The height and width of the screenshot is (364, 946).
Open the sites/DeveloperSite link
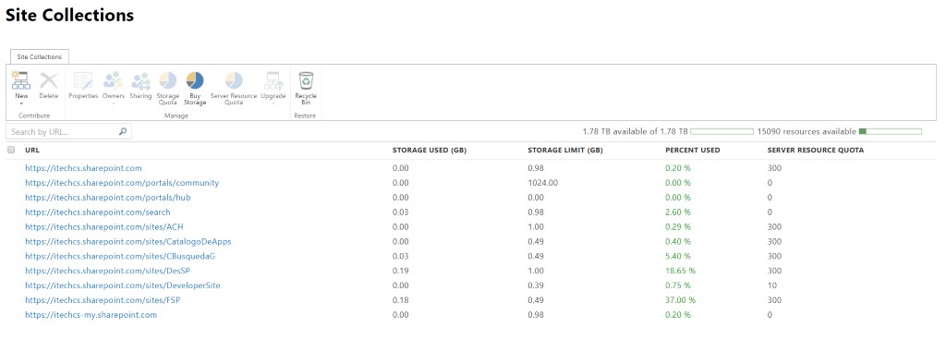pos(123,285)
